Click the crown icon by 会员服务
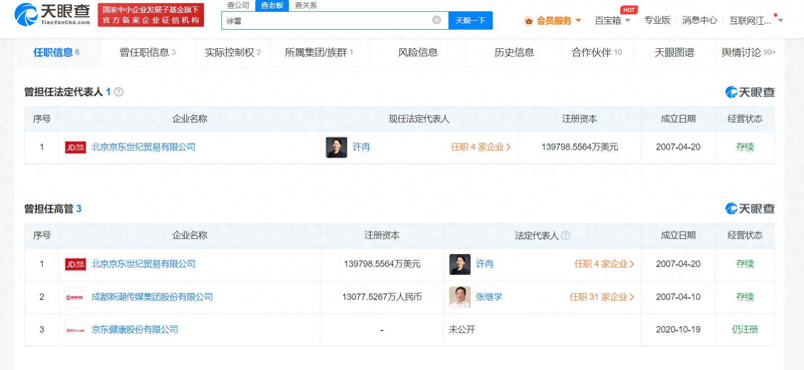The height and width of the screenshot is (370, 804). click(529, 21)
